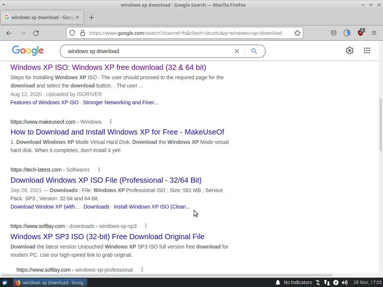Click the clock showing 28 Mar, 17:05
This screenshot has width=383, height=287.
click(x=367, y=283)
